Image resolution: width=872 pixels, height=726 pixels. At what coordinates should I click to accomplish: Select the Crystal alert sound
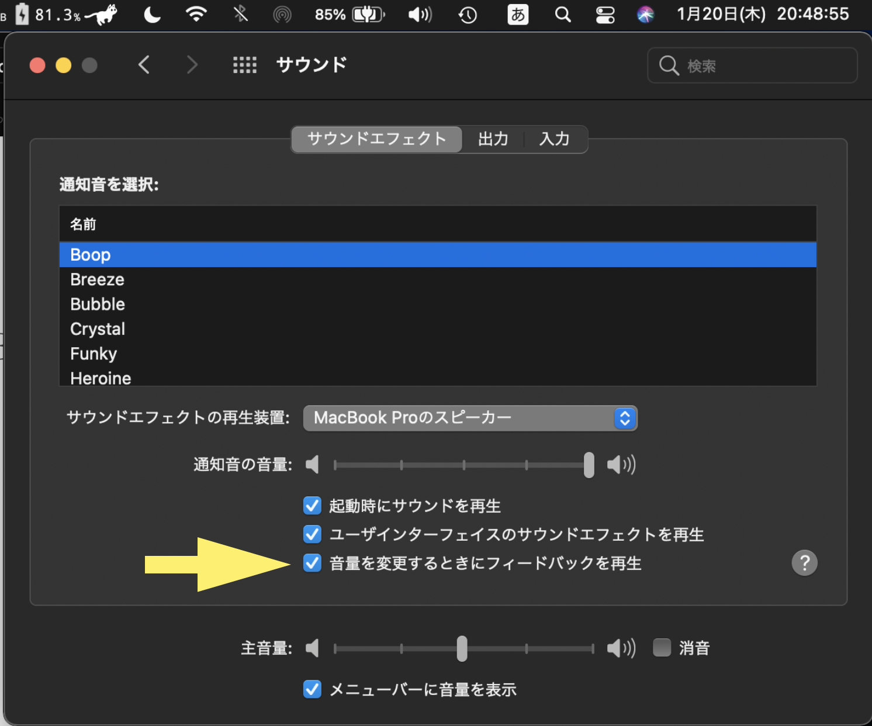coord(98,329)
